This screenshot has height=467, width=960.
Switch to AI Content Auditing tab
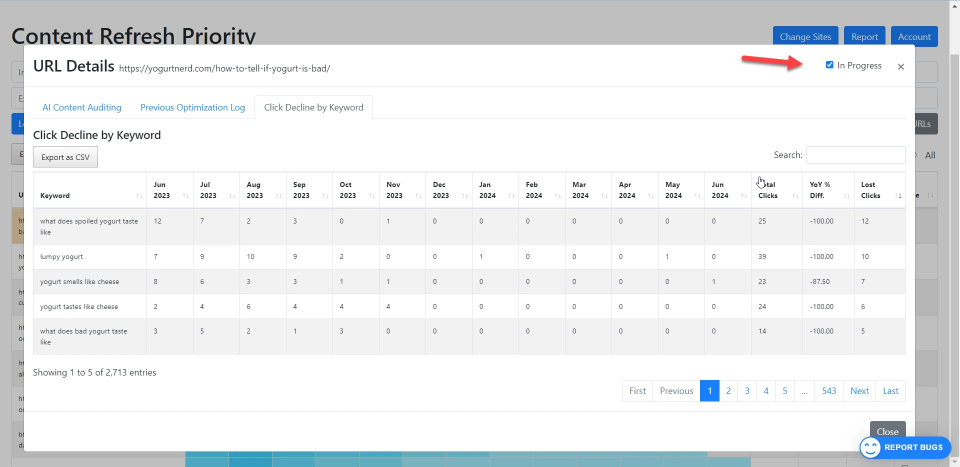click(82, 107)
